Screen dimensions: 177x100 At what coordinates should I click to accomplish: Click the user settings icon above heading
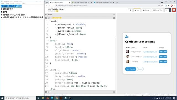pyautogui.click(x=127, y=37)
